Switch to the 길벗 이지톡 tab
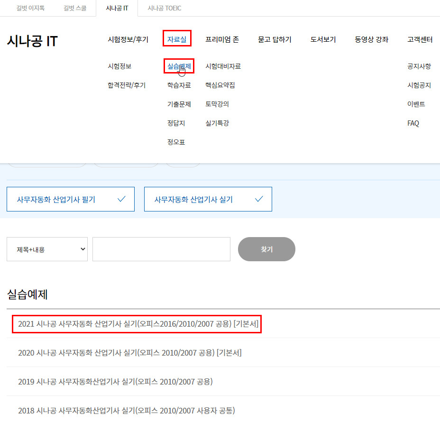The width and height of the screenshot is (440, 422). pos(30,8)
